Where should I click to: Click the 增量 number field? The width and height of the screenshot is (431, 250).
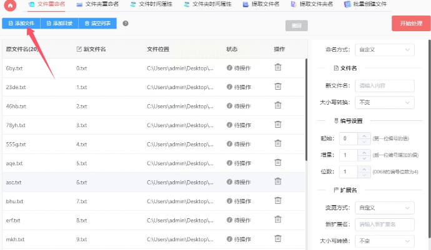tap(349, 155)
